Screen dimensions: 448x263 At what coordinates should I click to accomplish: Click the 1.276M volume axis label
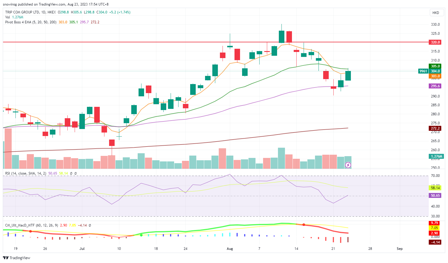click(436, 156)
